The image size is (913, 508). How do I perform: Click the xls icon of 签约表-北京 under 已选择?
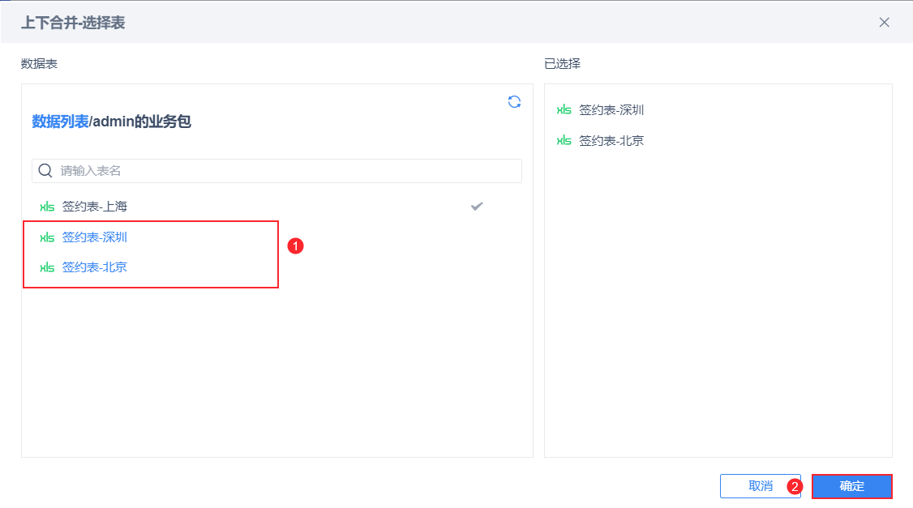(564, 141)
